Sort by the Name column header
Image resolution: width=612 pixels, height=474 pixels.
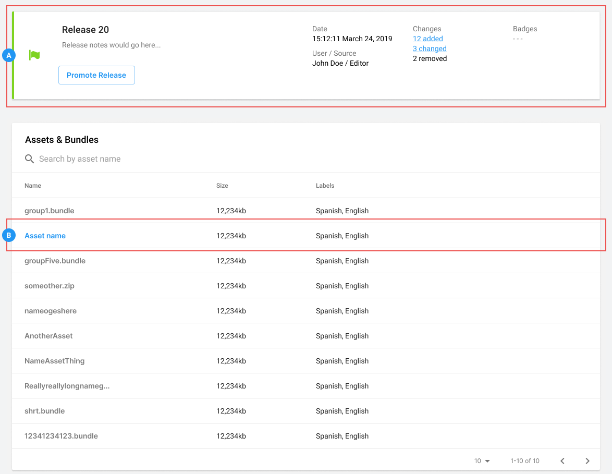point(33,186)
